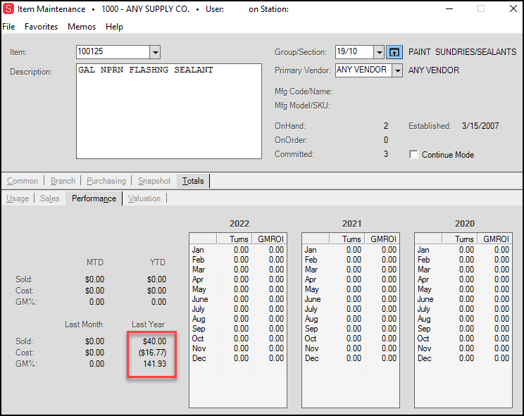Image resolution: width=524 pixels, height=416 pixels.
Task: Select the Mar row in the 2021 table
Action: [x=351, y=270]
